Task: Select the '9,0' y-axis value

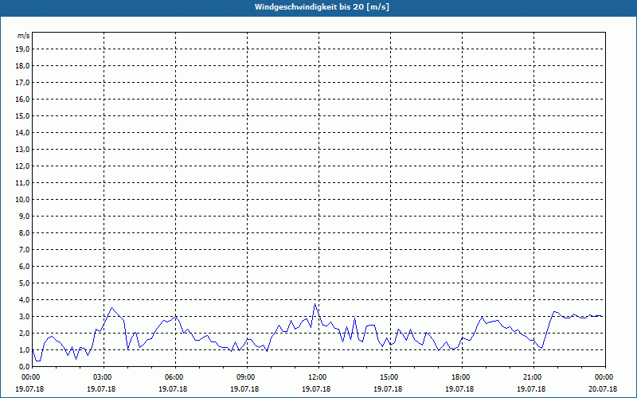Action: pos(24,216)
